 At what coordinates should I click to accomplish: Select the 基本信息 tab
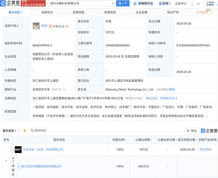[x=16, y=12]
